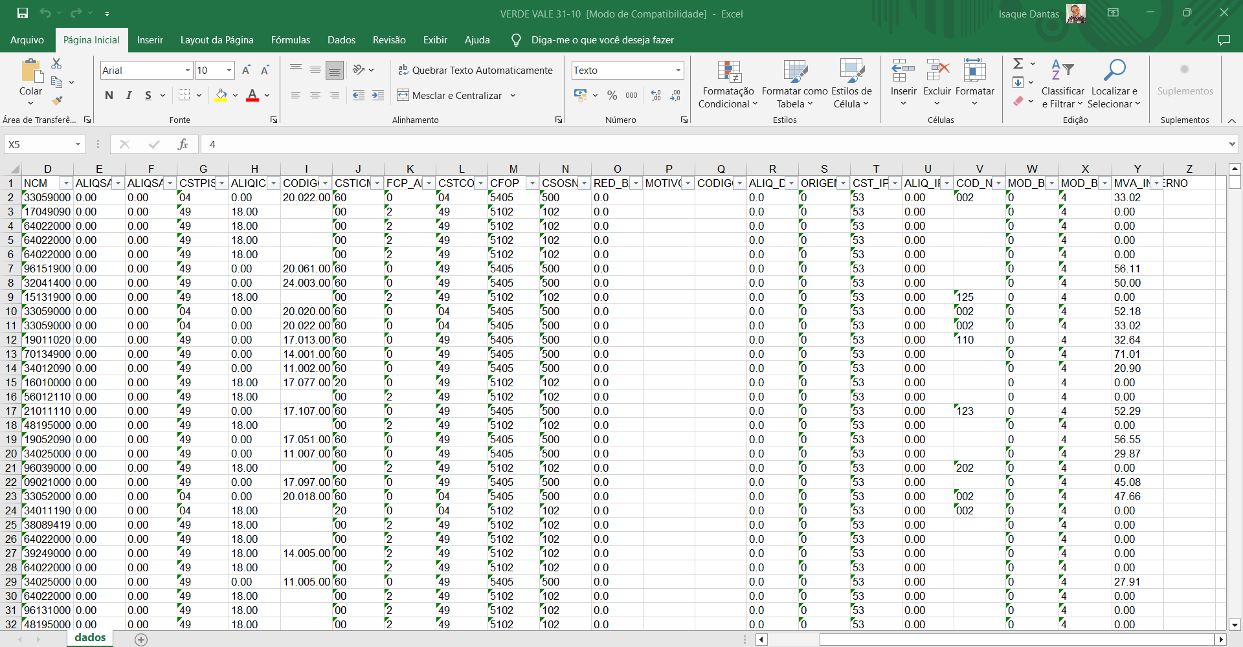Click the vertical scrollbar down arrow

click(1235, 624)
